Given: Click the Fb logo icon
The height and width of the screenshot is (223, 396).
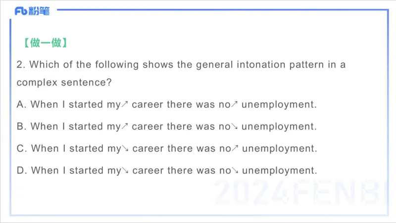Looking at the screenshot, I should coord(21,11).
